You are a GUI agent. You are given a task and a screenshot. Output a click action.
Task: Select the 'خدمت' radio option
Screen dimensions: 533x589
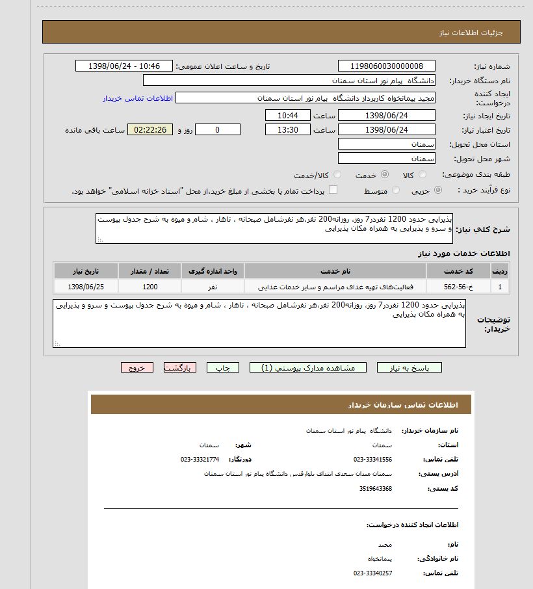pyautogui.click(x=385, y=175)
